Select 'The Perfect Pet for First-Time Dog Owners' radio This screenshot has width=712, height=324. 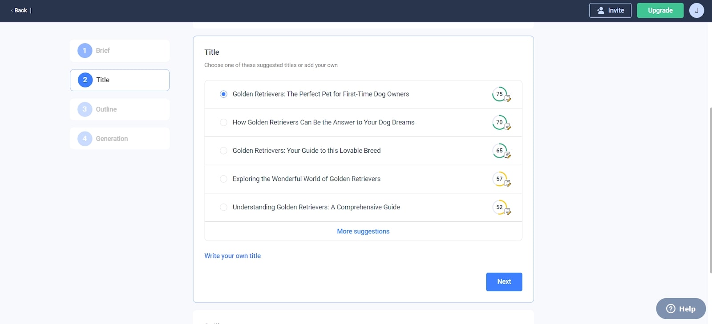coord(223,94)
